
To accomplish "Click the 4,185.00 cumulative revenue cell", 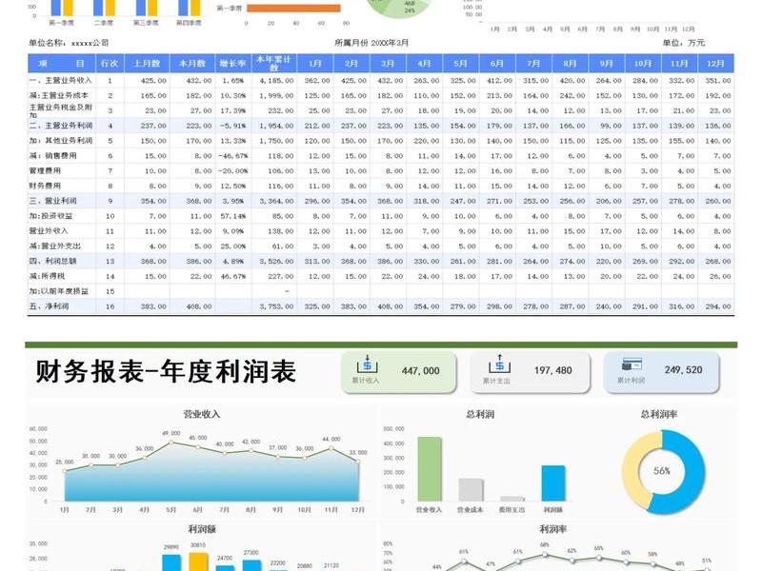I will 276,81.
